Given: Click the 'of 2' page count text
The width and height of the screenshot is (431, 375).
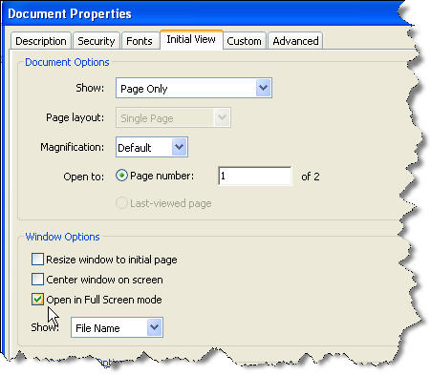Looking at the screenshot, I should pos(311,177).
